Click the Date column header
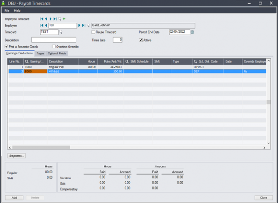Screen dimensions: 278x203 (x=233, y=62)
